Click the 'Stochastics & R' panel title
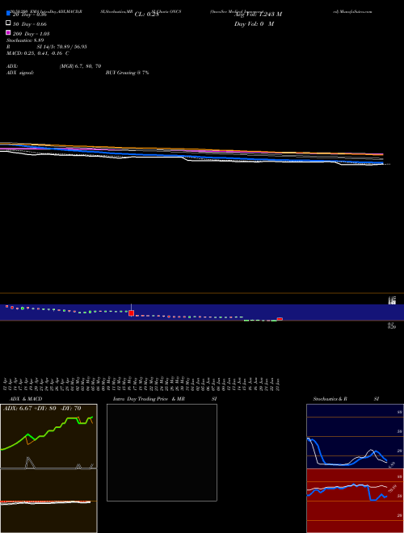404x533 pixels. click(x=330, y=399)
